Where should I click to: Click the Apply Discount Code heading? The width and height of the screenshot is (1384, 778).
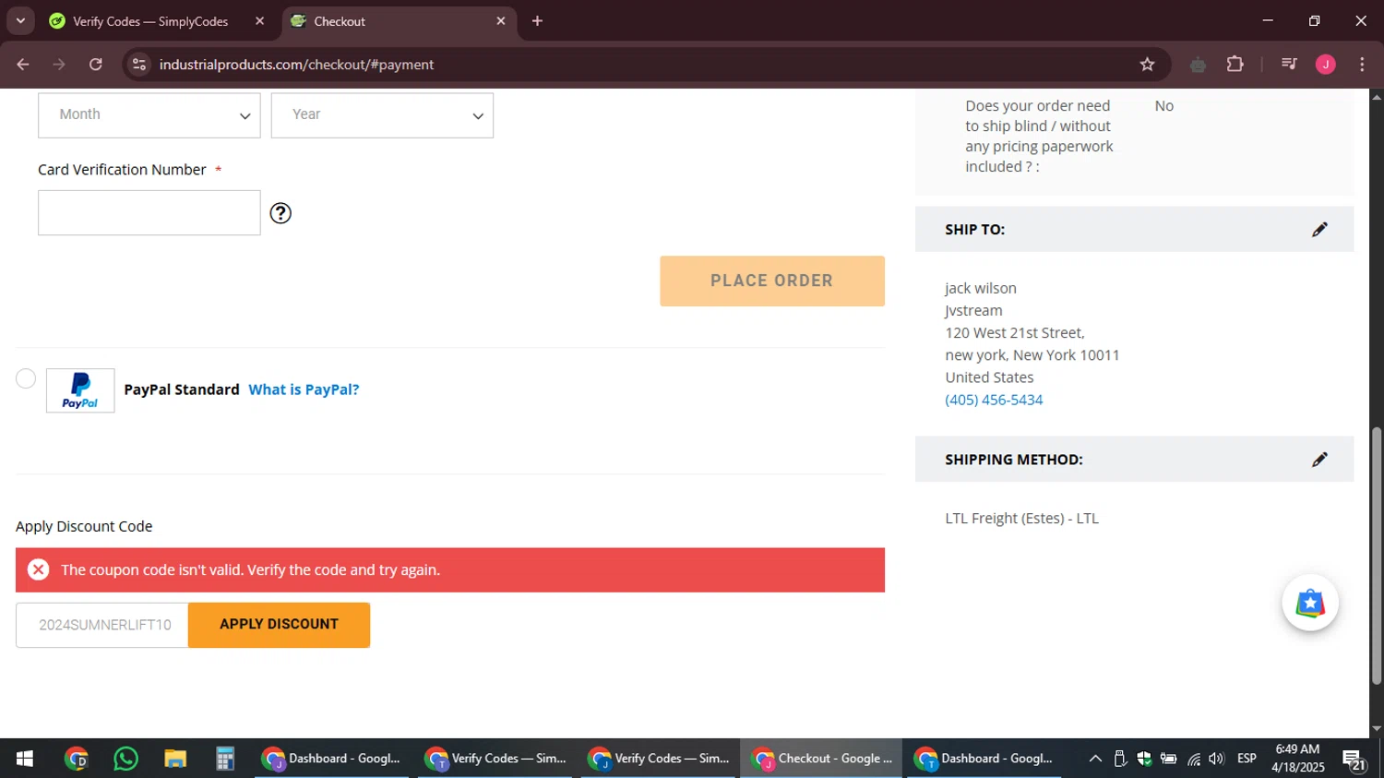click(84, 526)
